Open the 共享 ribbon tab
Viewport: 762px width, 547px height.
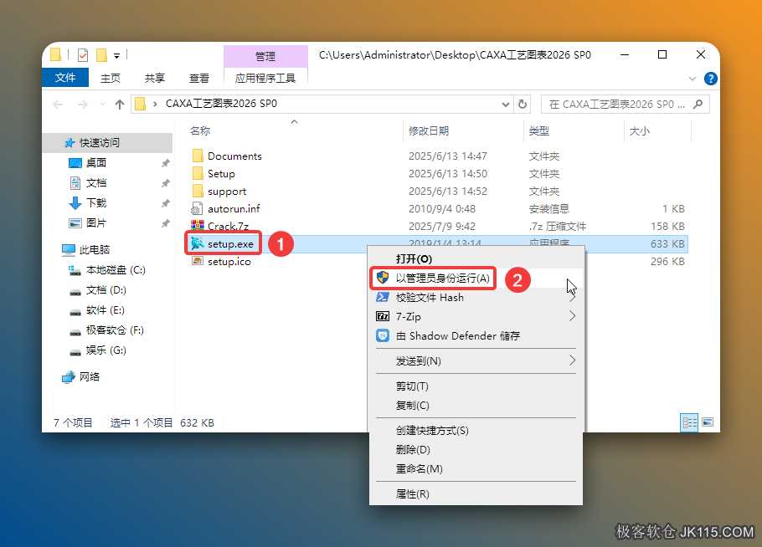[155, 78]
